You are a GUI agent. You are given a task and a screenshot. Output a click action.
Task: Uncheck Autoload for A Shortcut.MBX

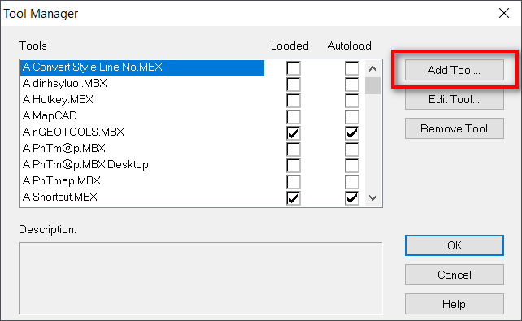click(x=352, y=198)
